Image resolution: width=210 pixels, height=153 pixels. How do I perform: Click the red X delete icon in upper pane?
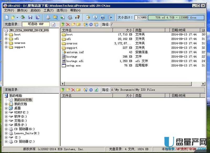click(x=68, y=24)
